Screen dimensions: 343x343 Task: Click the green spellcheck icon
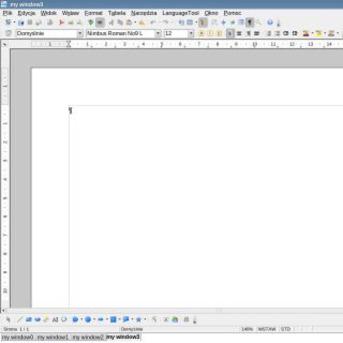[x=90, y=22]
